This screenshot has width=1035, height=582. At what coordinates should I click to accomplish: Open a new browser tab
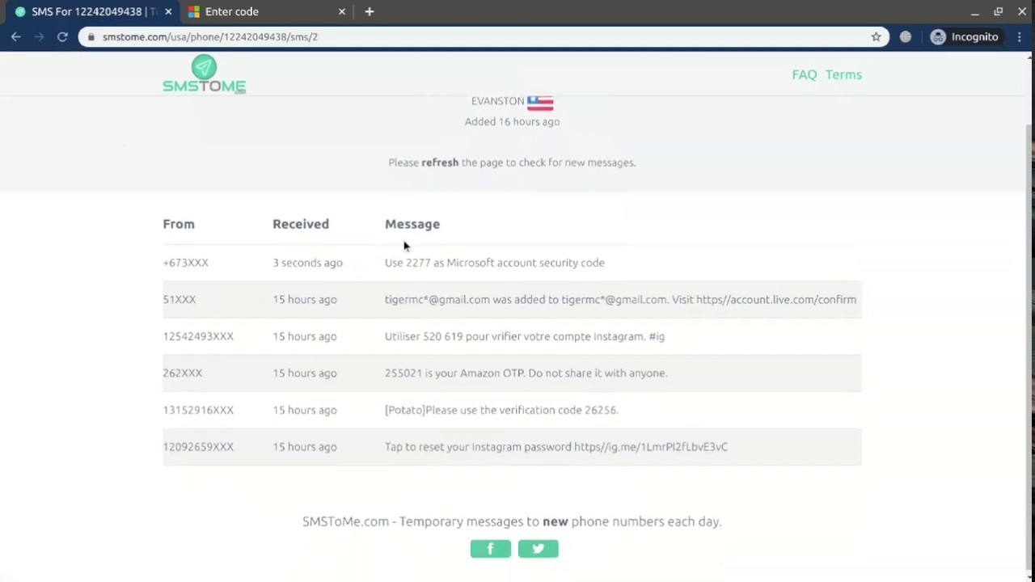coord(370,11)
